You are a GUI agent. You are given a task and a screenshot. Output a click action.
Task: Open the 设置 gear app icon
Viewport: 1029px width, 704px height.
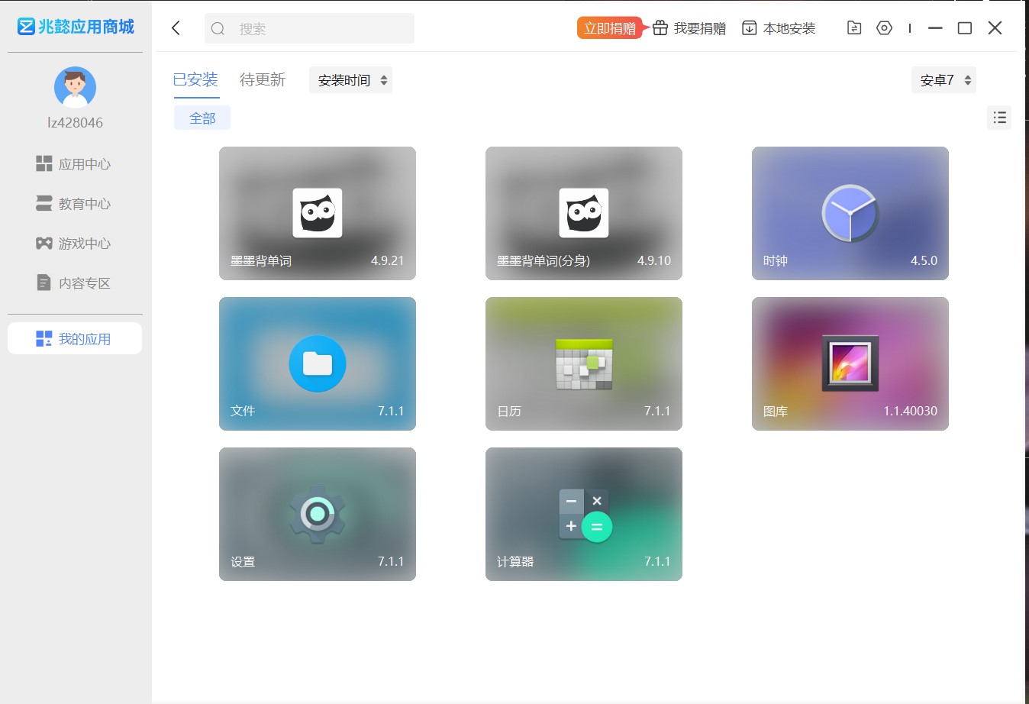pyautogui.click(x=318, y=514)
